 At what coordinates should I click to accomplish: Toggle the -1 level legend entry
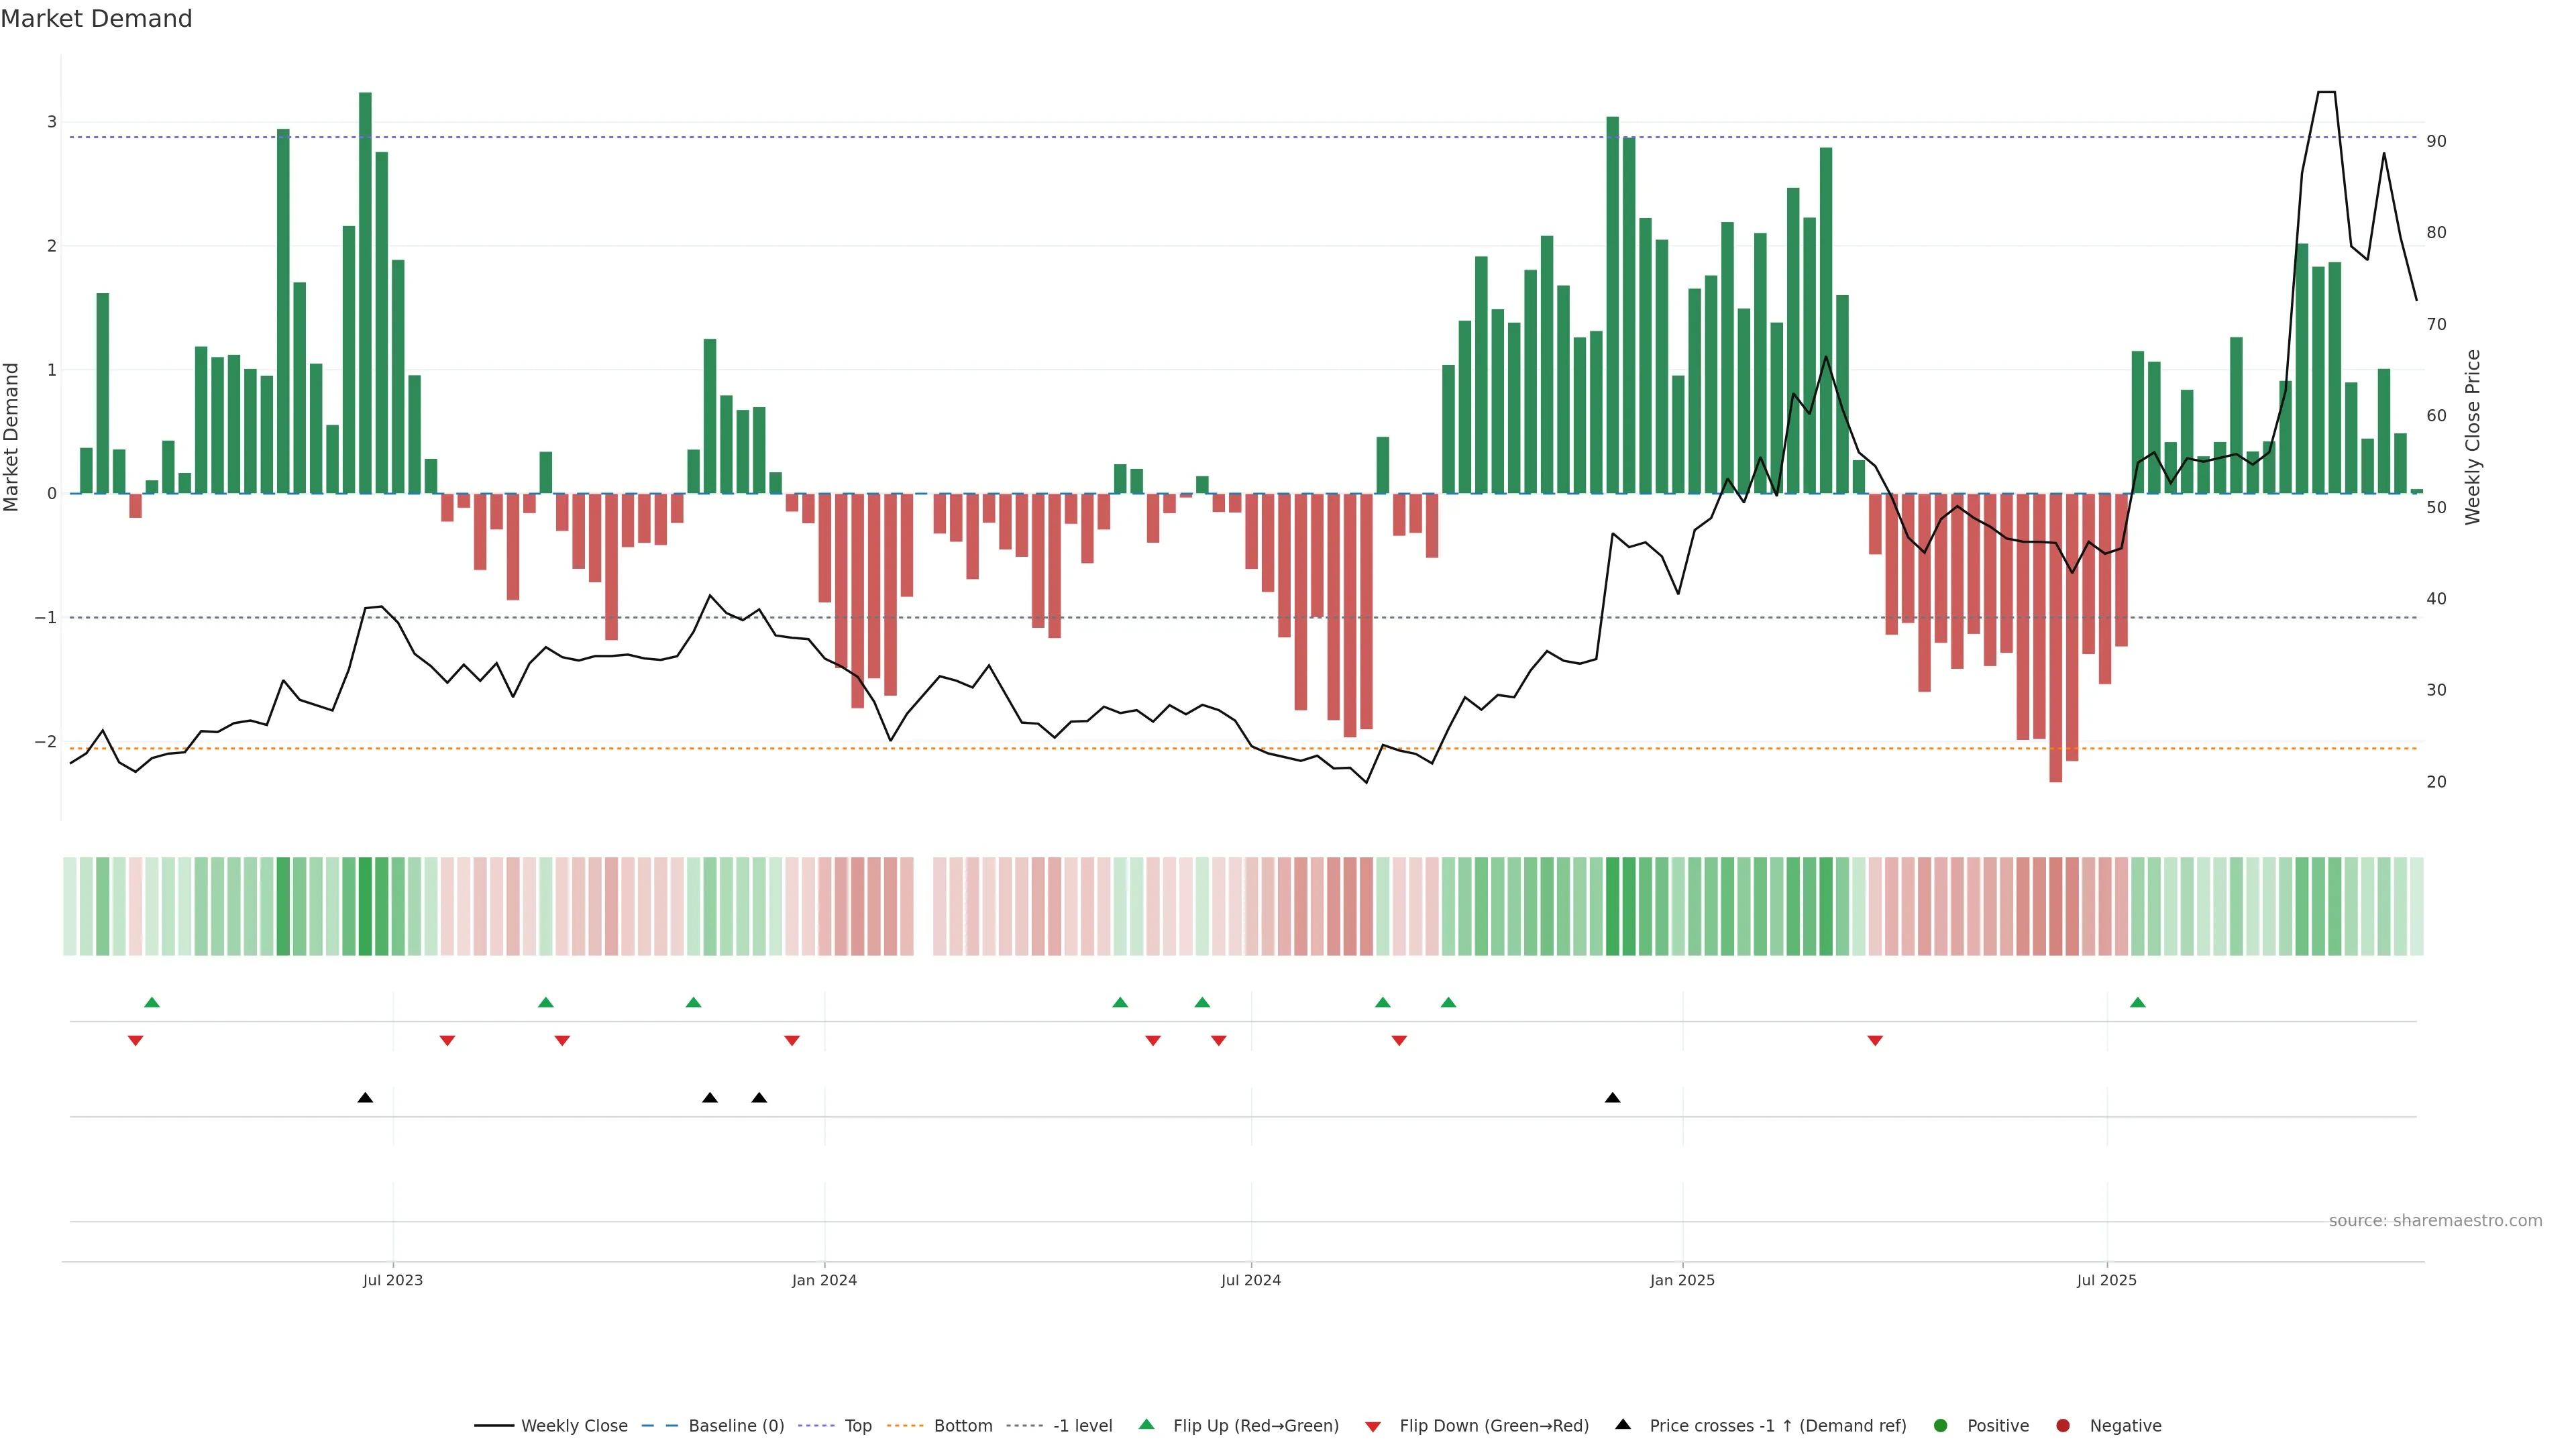(1082, 1426)
